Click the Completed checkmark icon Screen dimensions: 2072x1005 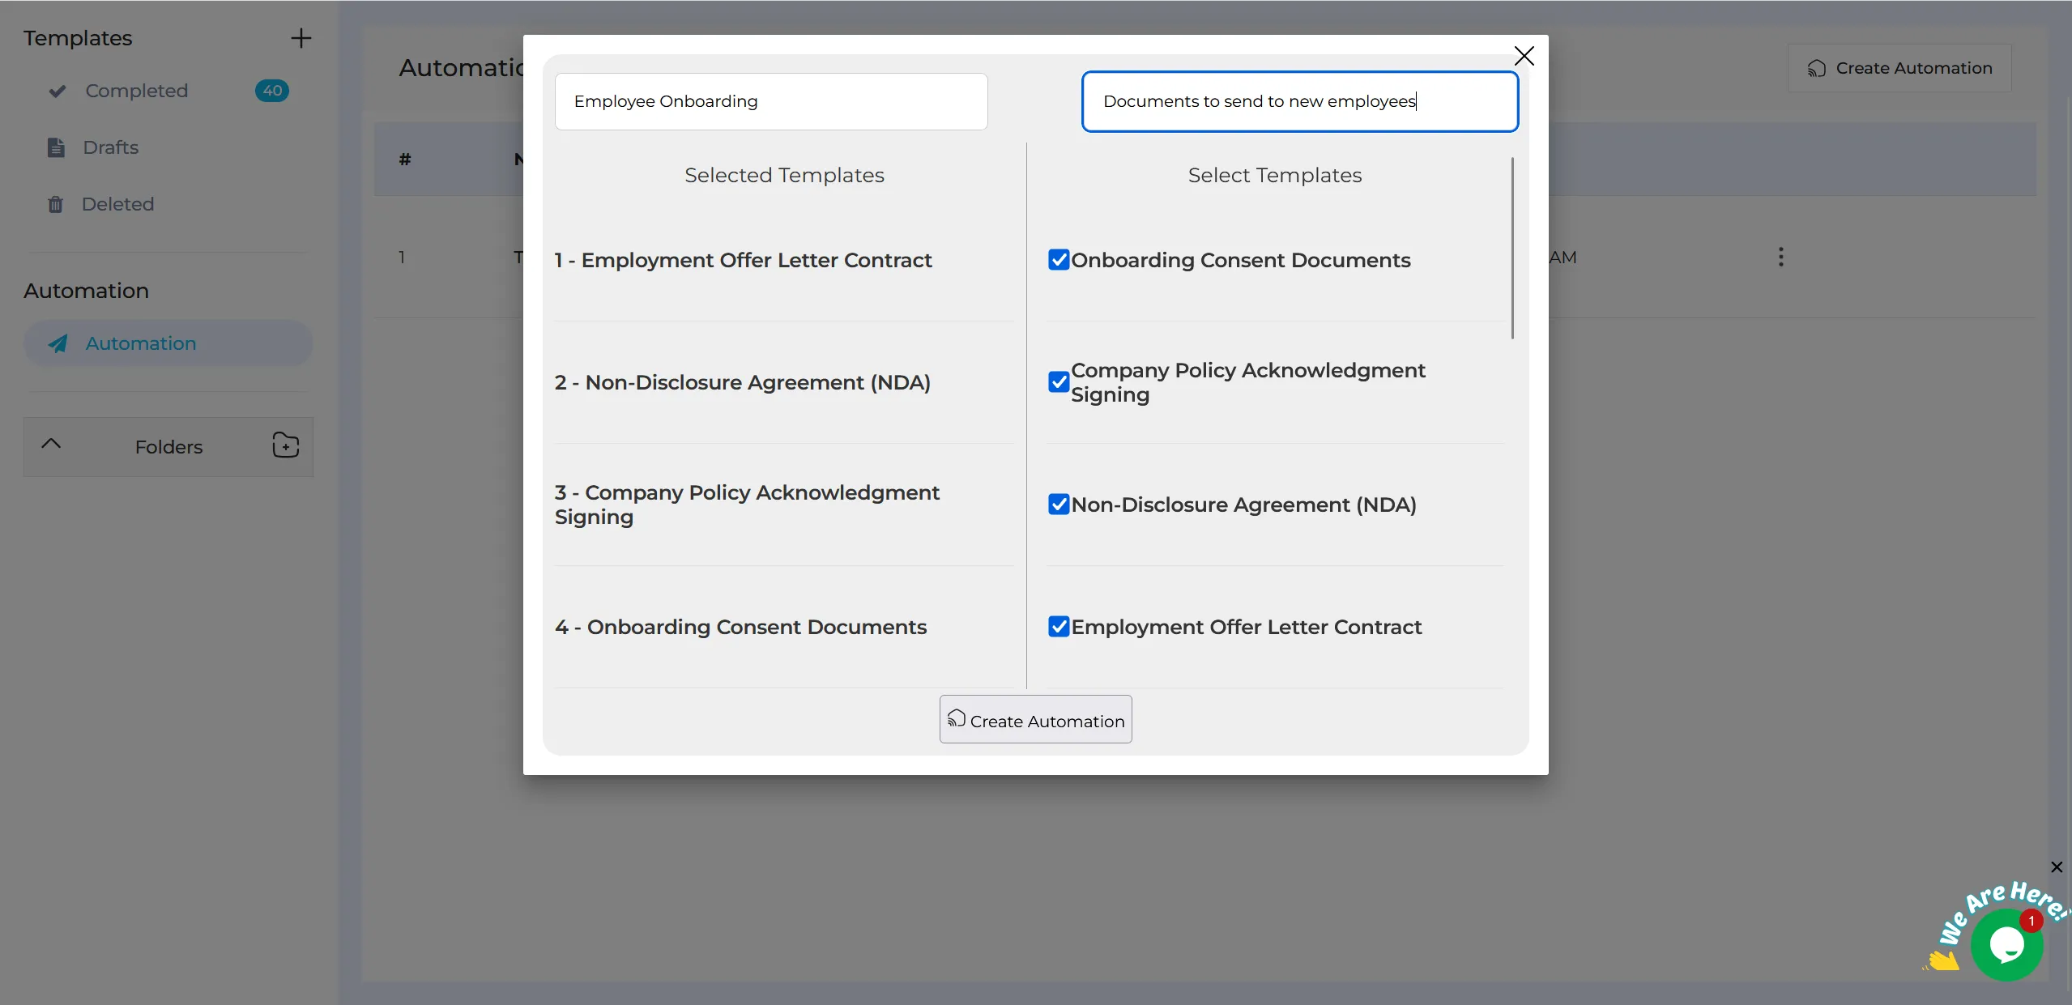pyautogui.click(x=58, y=91)
